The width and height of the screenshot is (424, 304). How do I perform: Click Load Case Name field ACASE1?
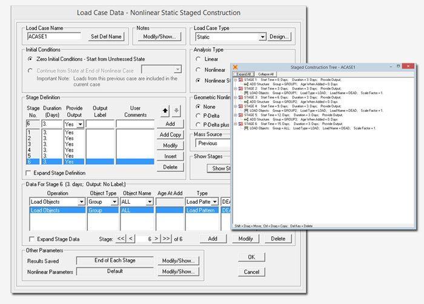[x=54, y=36]
